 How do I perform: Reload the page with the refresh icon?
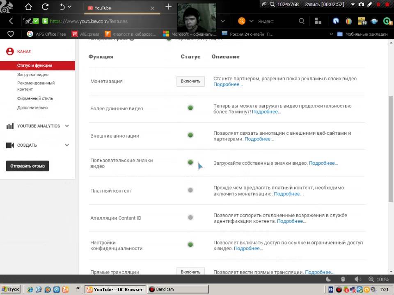(x=46, y=7)
